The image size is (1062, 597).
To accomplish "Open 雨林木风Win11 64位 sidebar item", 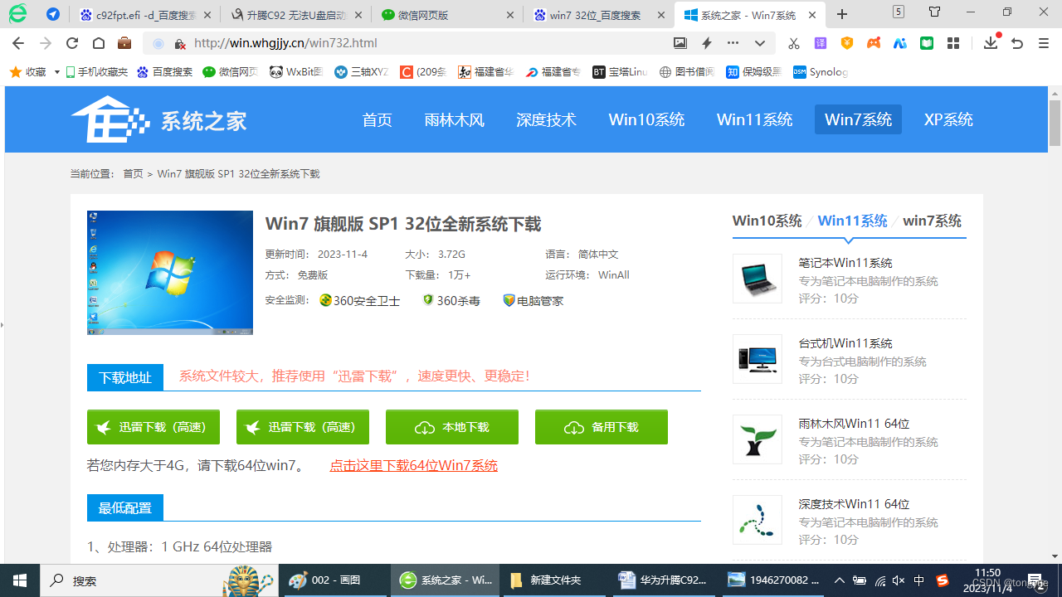I will [854, 424].
